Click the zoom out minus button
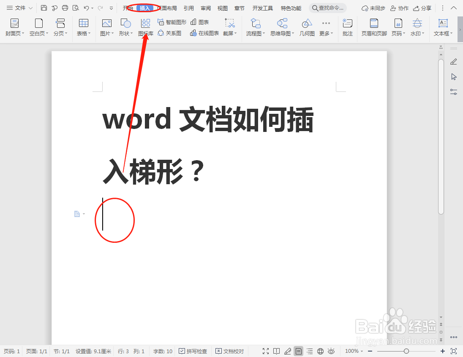463x357 pixels. [x=370, y=351]
